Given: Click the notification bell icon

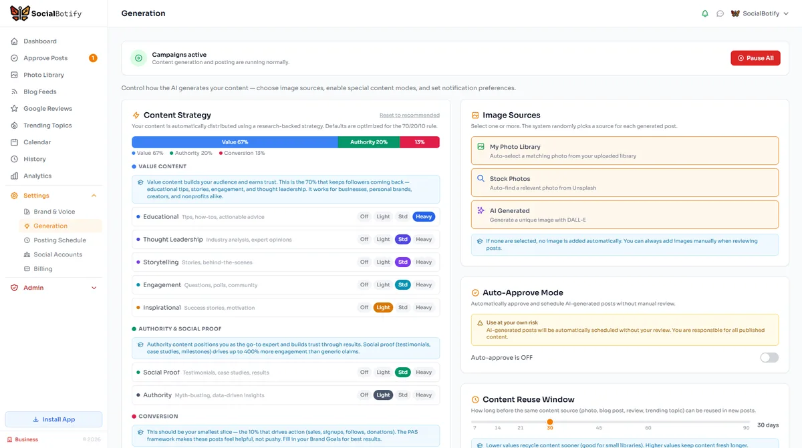Looking at the screenshot, I should (704, 13).
